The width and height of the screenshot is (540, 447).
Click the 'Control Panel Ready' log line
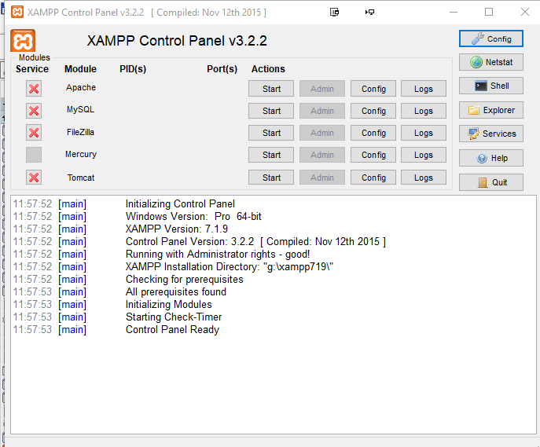[x=173, y=329]
